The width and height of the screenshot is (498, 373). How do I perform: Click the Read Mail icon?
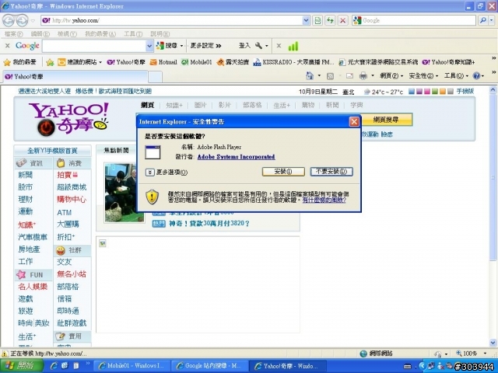pyautogui.click(x=349, y=76)
